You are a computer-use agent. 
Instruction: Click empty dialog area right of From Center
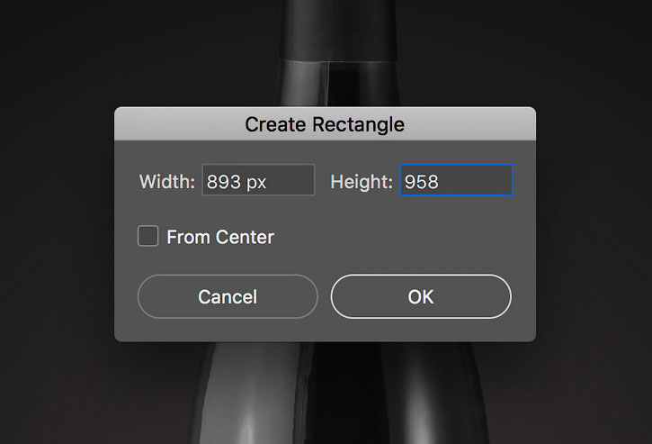tap(404, 237)
